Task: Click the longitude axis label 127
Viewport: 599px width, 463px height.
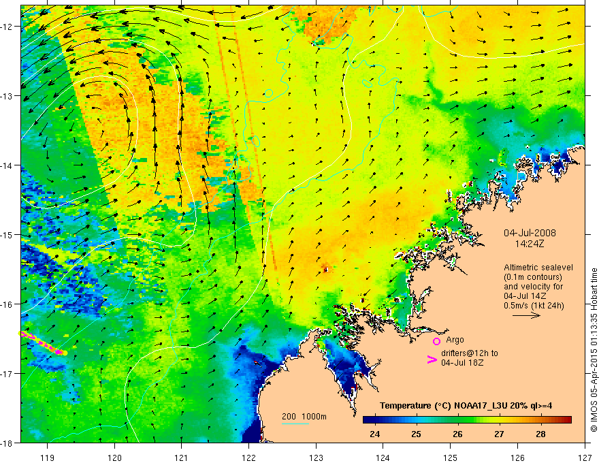Action: [x=585, y=458]
